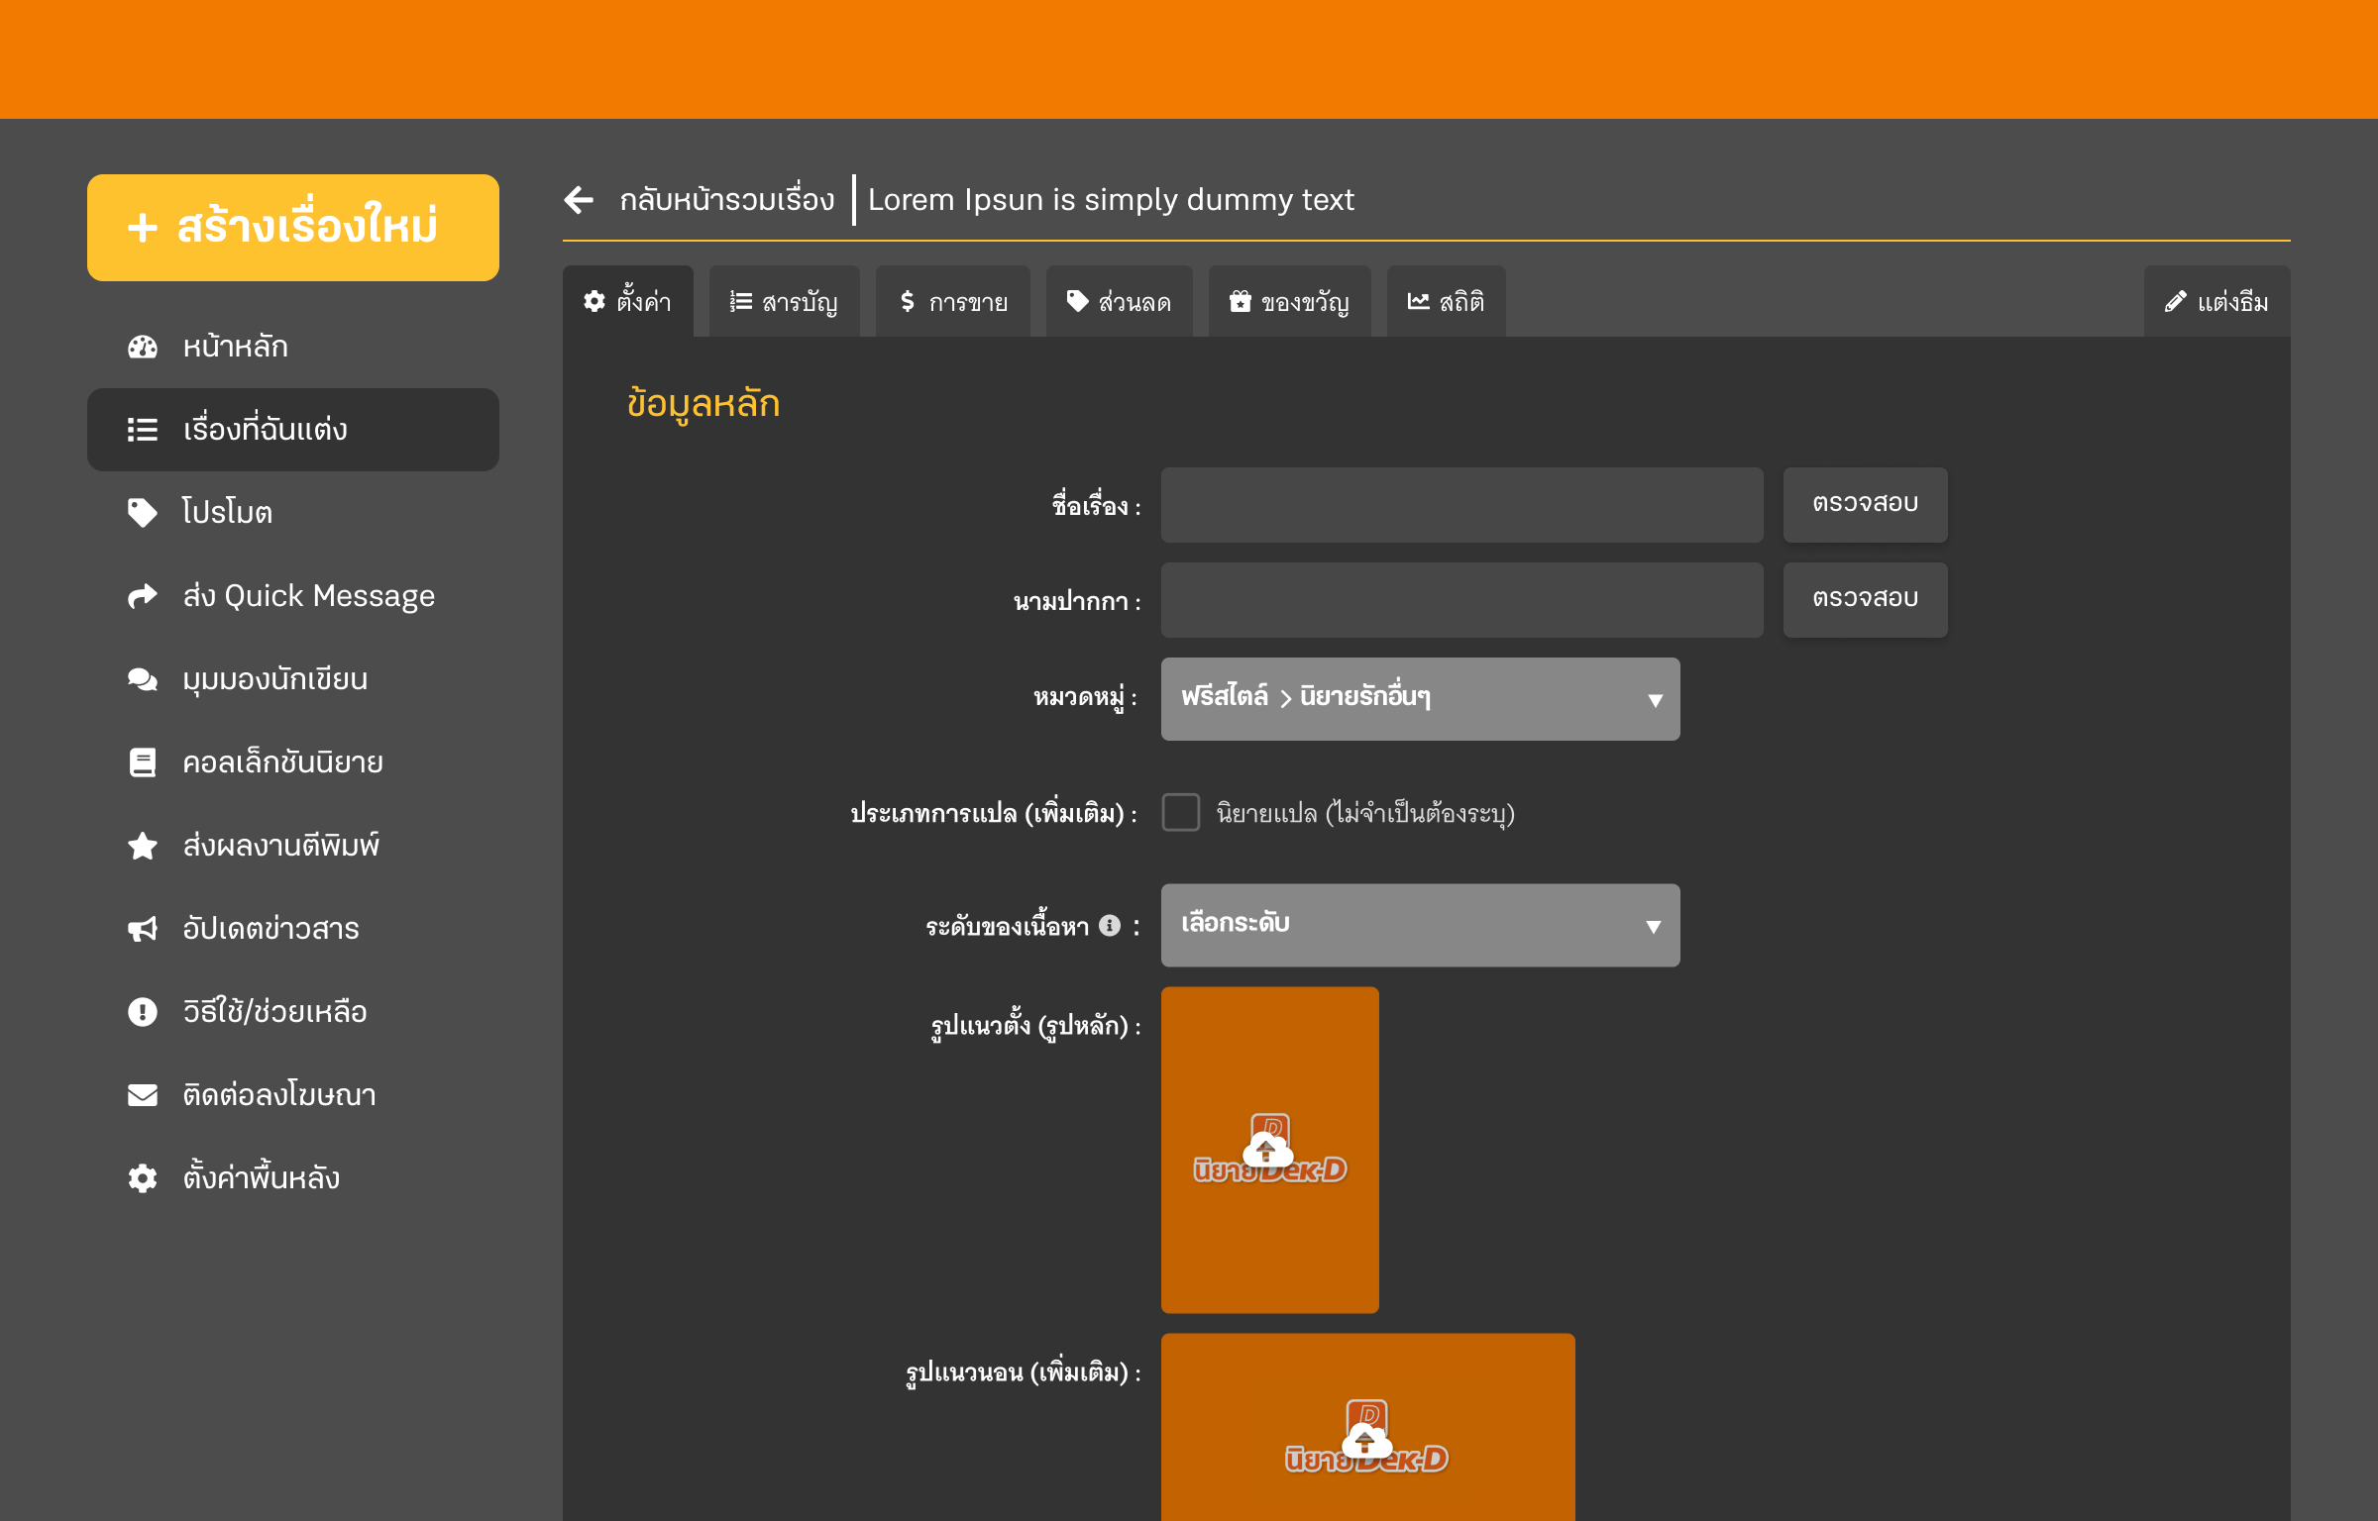
Task: Go to the ของขวัญ tab
Action: (1290, 301)
